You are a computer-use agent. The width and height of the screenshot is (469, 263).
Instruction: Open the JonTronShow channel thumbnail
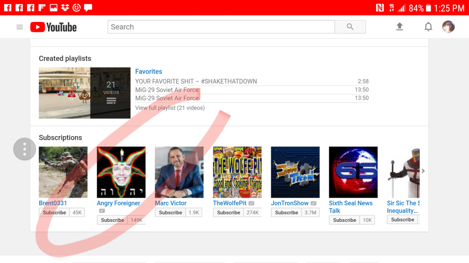pos(295,172)
